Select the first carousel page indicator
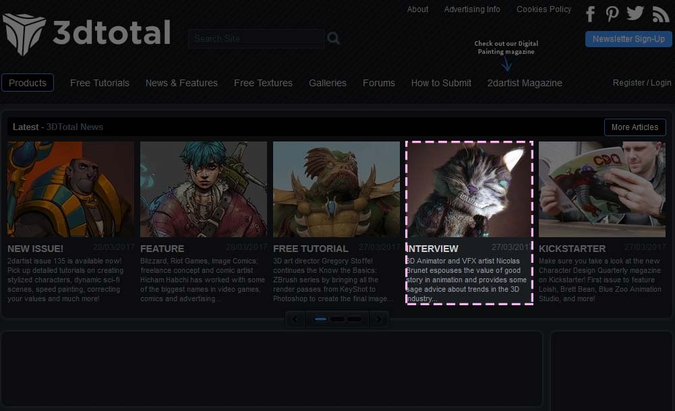 tap(321, 319)
